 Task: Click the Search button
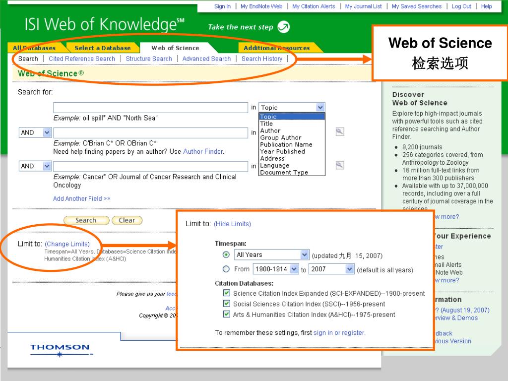86,220
